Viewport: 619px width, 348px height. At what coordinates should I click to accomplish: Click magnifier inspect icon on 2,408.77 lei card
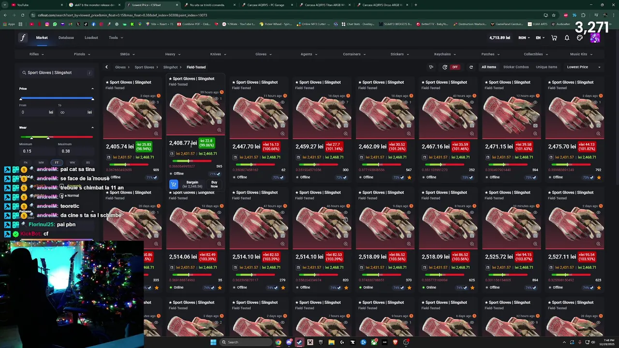[219, 130]
